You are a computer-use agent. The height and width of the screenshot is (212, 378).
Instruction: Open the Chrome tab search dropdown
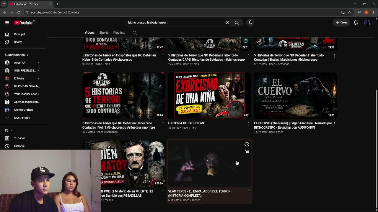[4, 4]
